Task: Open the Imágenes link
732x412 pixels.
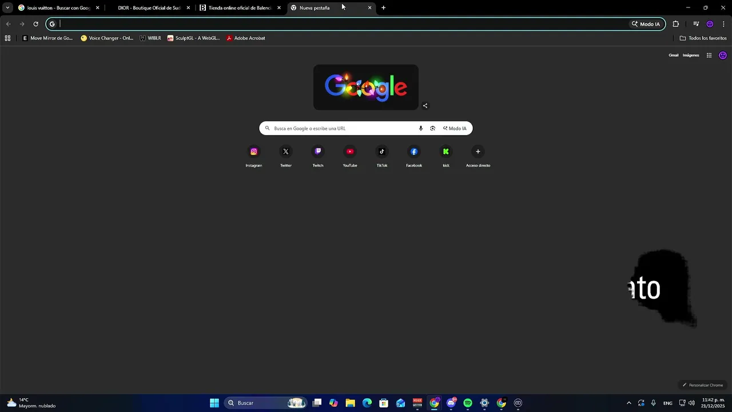Action: 691,56
